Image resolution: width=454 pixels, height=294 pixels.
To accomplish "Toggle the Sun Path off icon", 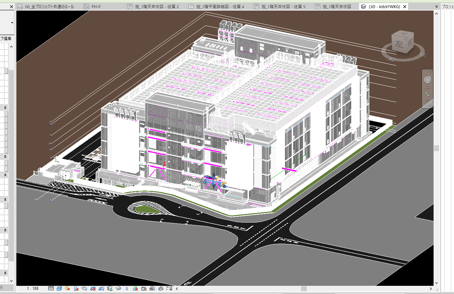I will tap(67, 289).
